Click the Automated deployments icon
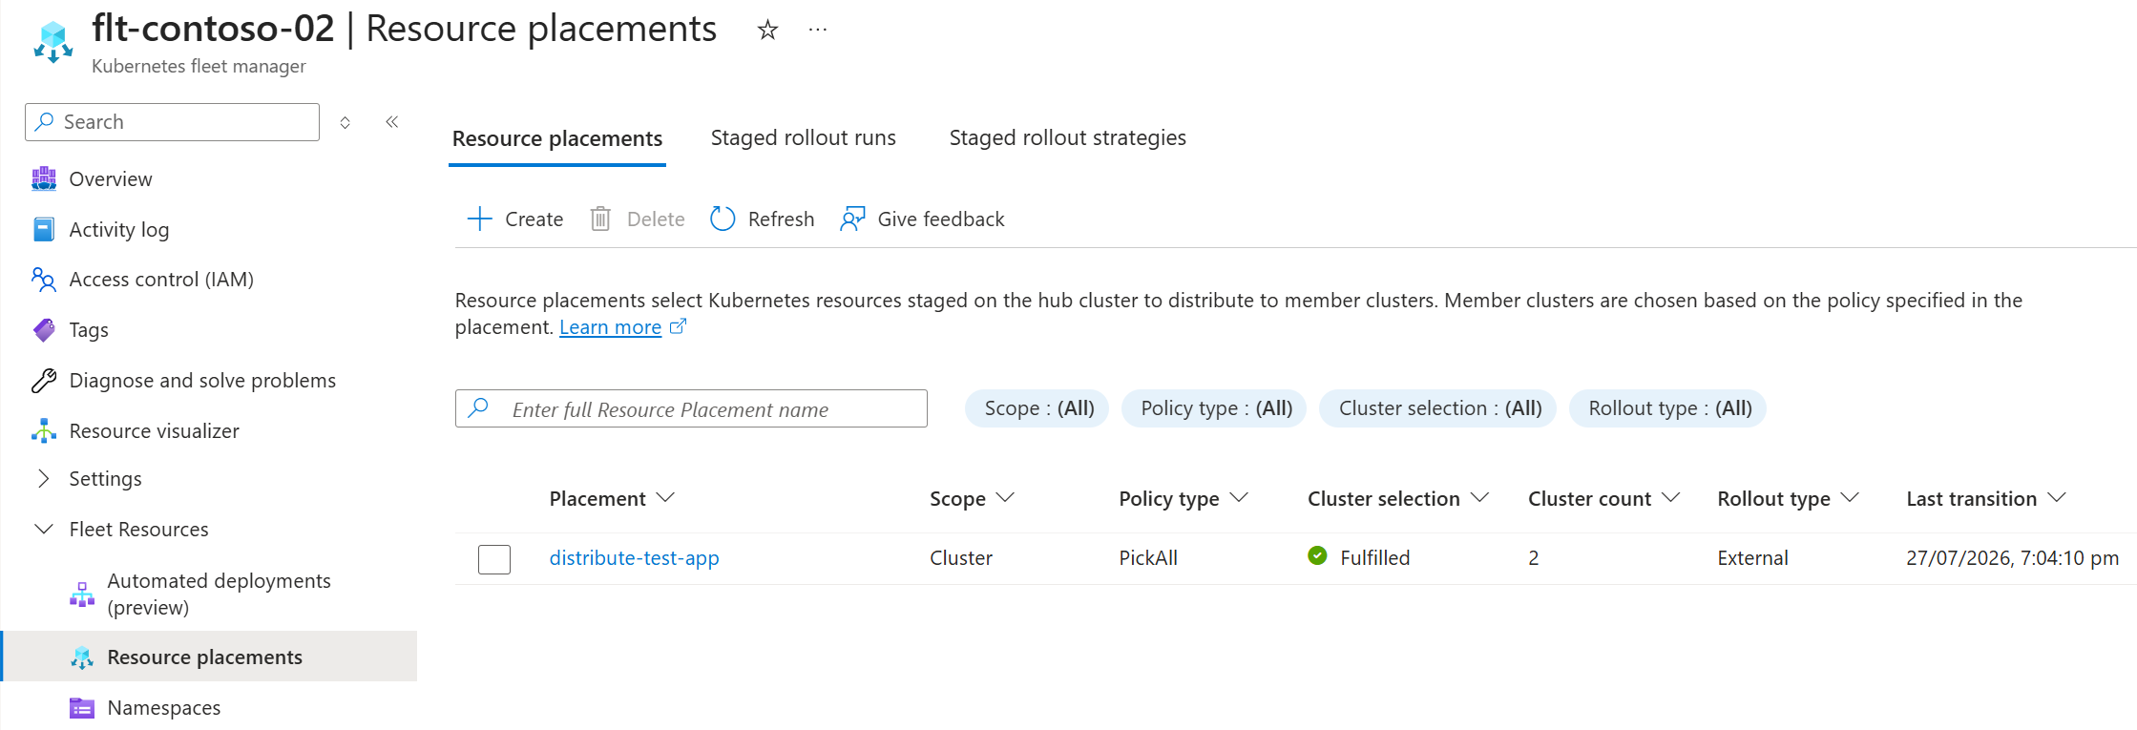 click(x=82, y=594)
